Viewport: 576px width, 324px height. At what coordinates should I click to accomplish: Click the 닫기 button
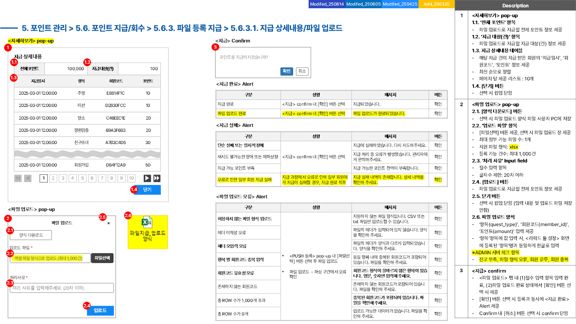pos(147,190)
